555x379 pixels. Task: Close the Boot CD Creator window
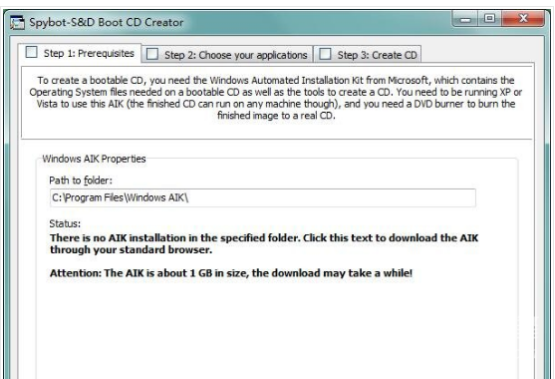point(523,19)
